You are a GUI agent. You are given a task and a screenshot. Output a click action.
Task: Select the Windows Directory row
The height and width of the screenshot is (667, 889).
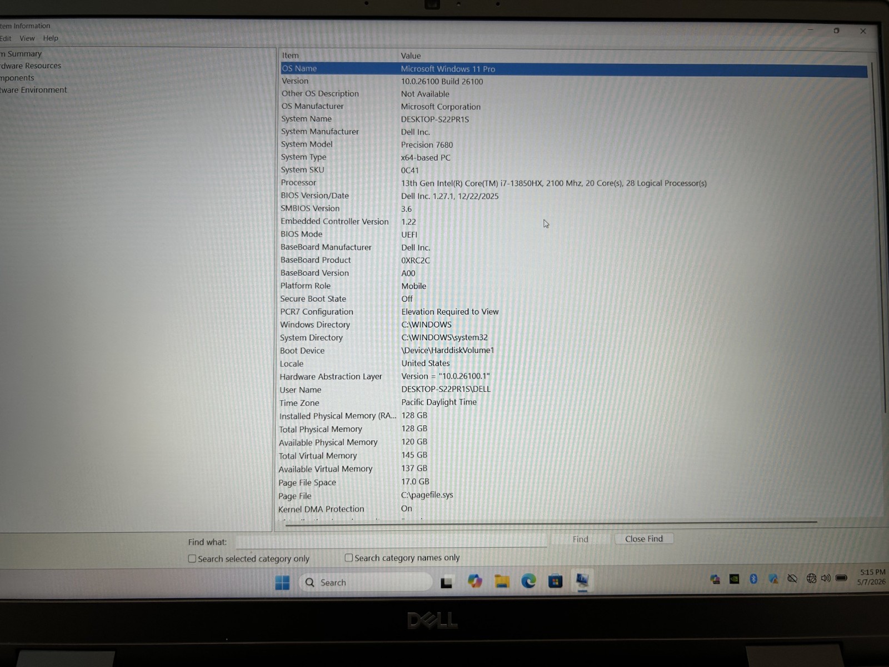click(x=574, y=325)
